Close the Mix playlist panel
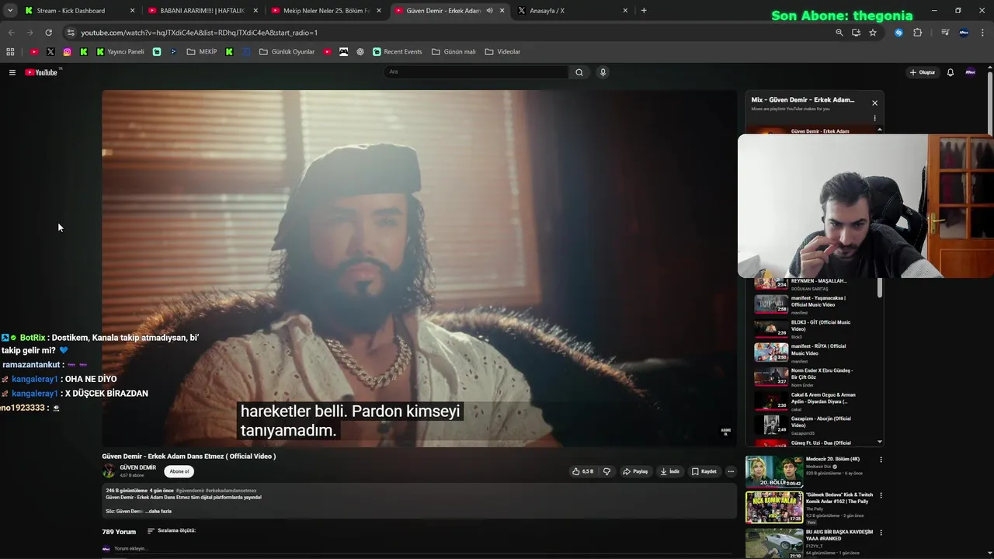 [874, 102]
